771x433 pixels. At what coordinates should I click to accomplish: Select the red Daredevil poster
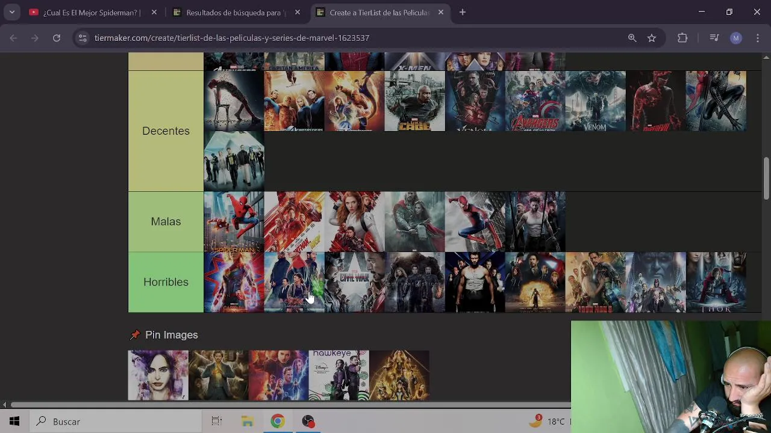(x=655, y=101)
